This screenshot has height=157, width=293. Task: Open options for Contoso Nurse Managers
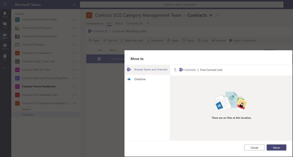[74, 28]
